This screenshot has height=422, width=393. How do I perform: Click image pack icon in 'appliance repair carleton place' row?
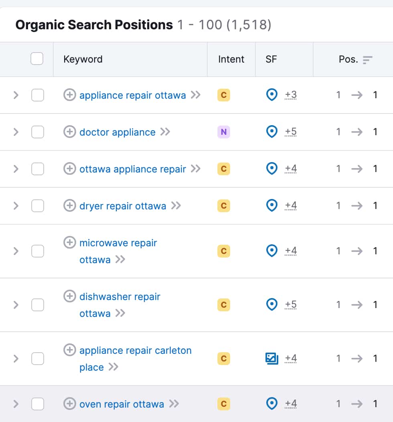(271, 359)
